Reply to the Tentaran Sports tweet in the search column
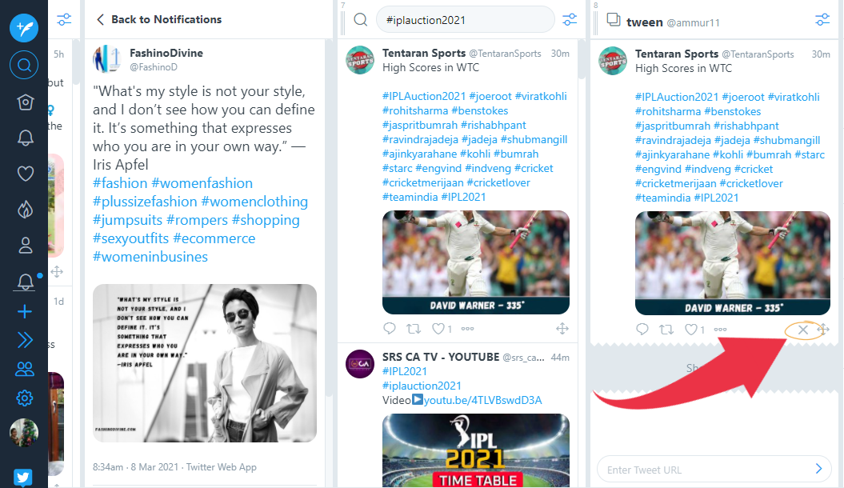The width and height of the screenshot is (844, 488). click(389, 328)
